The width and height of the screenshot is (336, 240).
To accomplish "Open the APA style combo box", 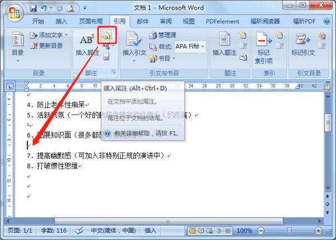I will coord(190,46).
